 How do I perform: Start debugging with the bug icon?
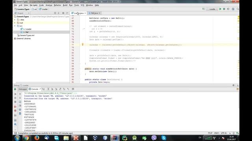click(x=224, y=9)
